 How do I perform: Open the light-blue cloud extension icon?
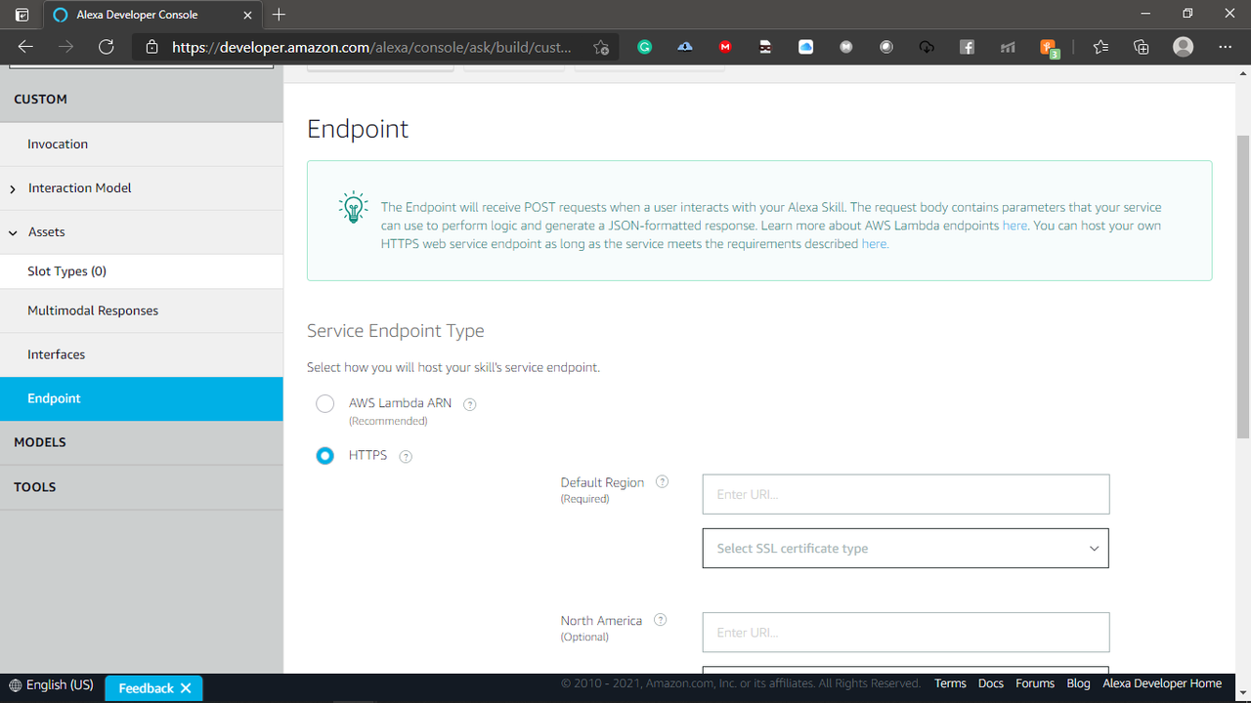tap(805, 47)
